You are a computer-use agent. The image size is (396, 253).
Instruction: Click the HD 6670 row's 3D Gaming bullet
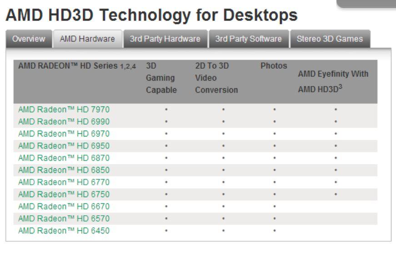[166, 207]
